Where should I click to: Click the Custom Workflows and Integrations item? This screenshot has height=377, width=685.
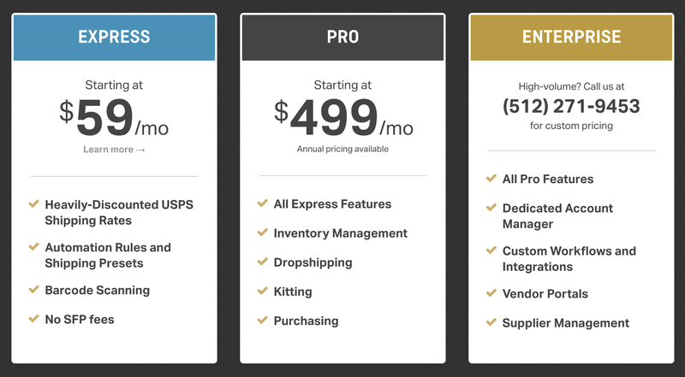coord(569,259)
